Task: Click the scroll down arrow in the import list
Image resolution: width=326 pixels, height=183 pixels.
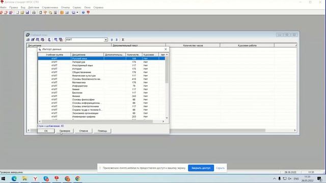Action: pos(167,117)
